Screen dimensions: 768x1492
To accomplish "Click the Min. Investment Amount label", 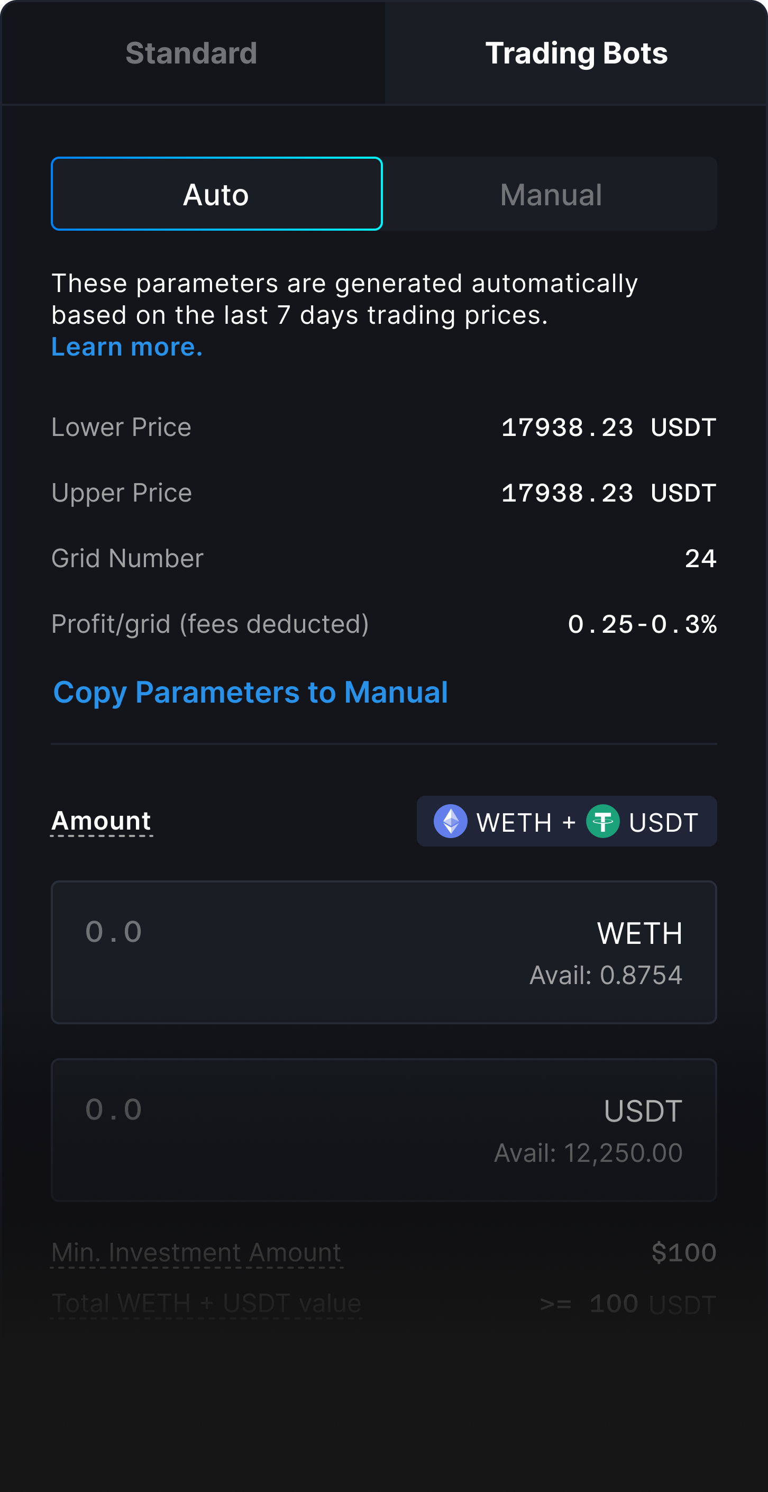I will 196,1253.
